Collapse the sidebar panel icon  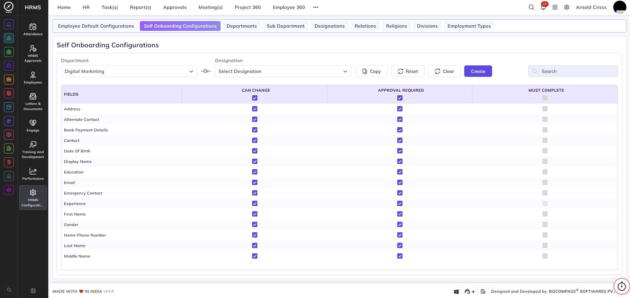coord(33,291)
